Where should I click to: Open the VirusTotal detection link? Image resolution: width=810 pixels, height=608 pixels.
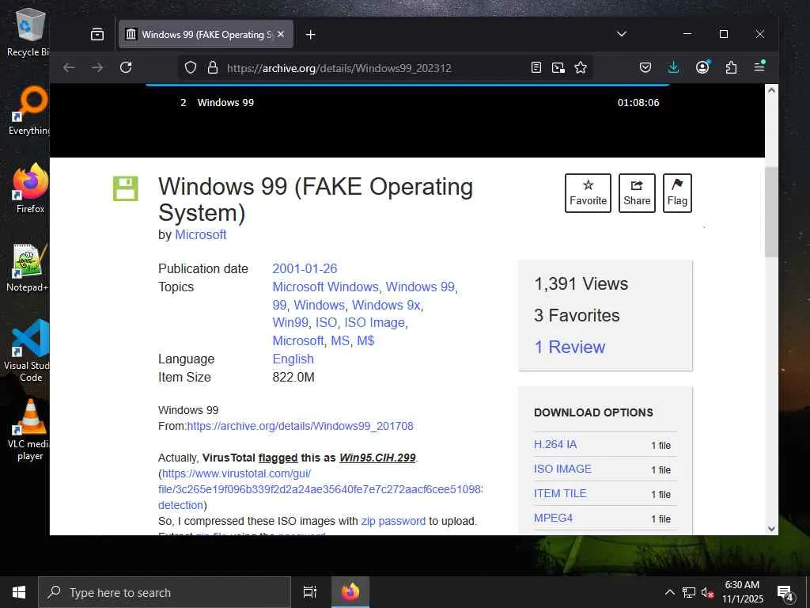coord(320,489)
